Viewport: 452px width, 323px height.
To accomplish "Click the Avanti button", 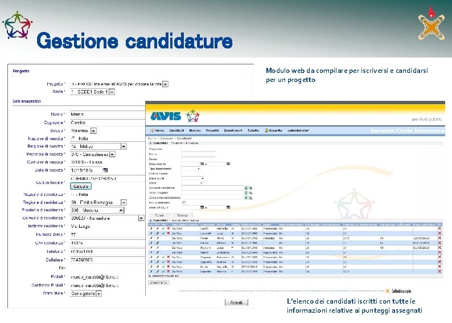I will coord(236,302).
